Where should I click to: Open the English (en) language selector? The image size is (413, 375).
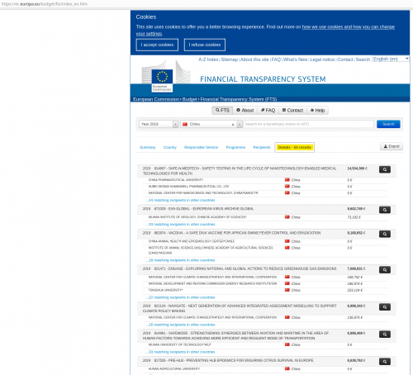391,59
